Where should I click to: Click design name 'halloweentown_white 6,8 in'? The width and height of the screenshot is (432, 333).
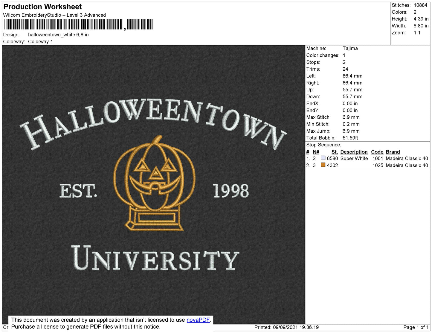click(x=58, y=35)
